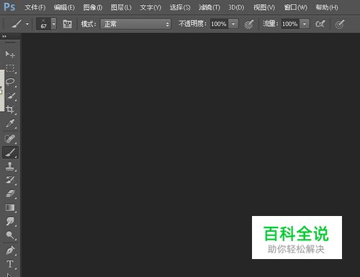Select the Quick Selection tool
360x277 pixels.
10,96
